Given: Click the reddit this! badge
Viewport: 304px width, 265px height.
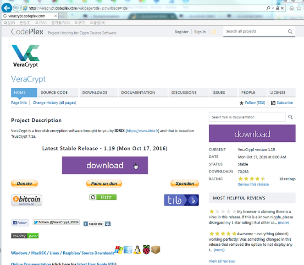Looking at the screenshot, I should [97, 224].
